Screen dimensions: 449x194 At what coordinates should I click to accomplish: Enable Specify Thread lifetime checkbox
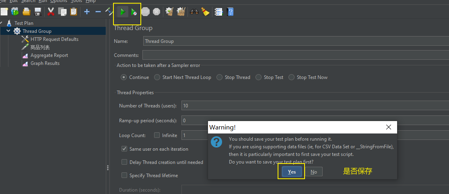[x=124, y=175]
